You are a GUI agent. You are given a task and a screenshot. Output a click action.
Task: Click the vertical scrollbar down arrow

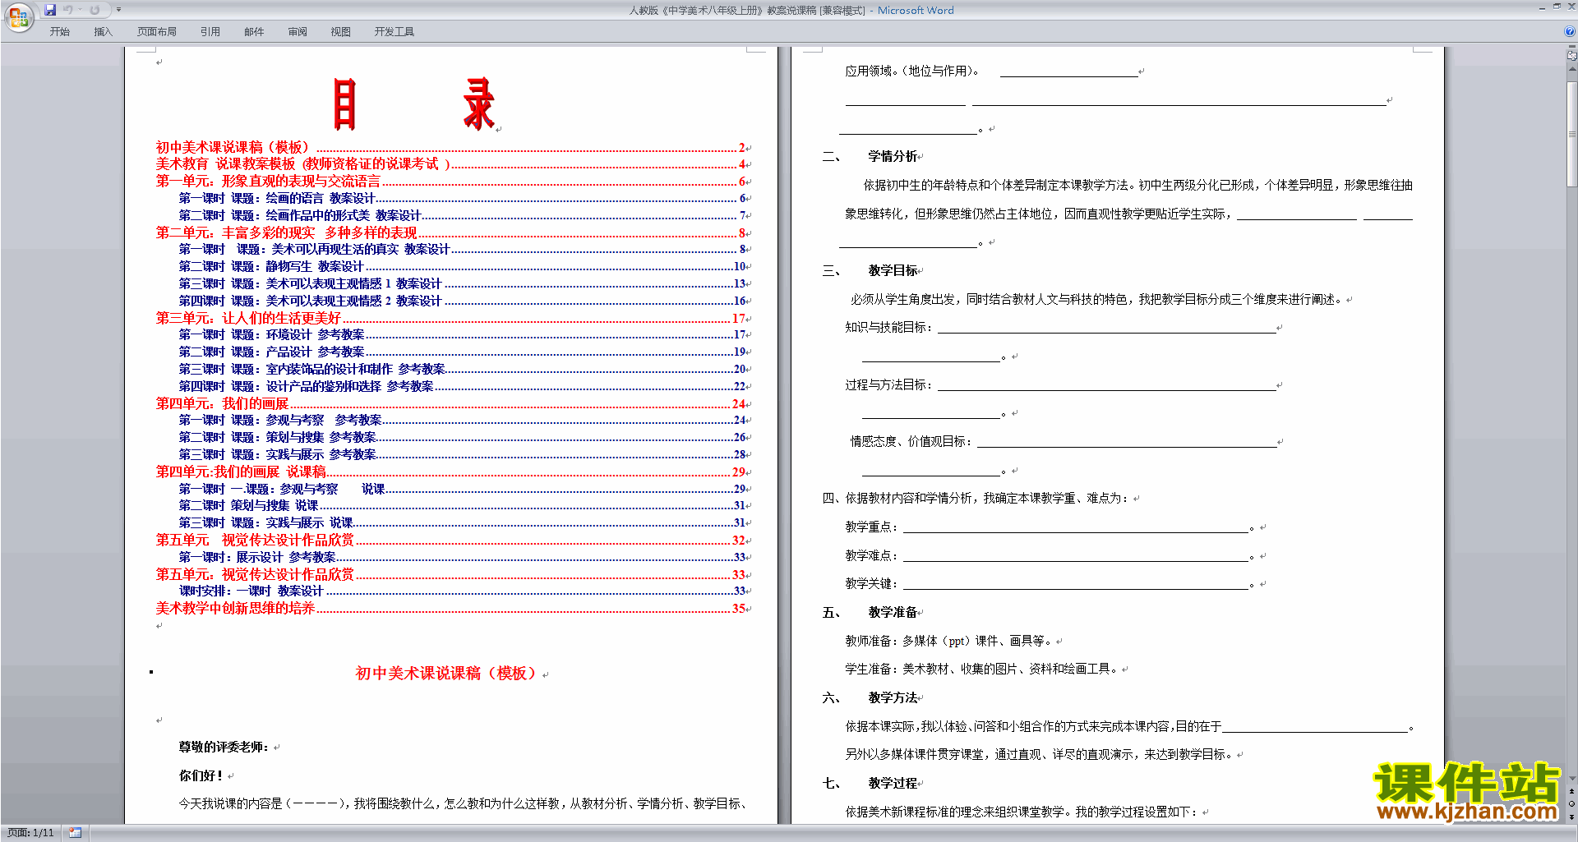[x=1571, y=778]
